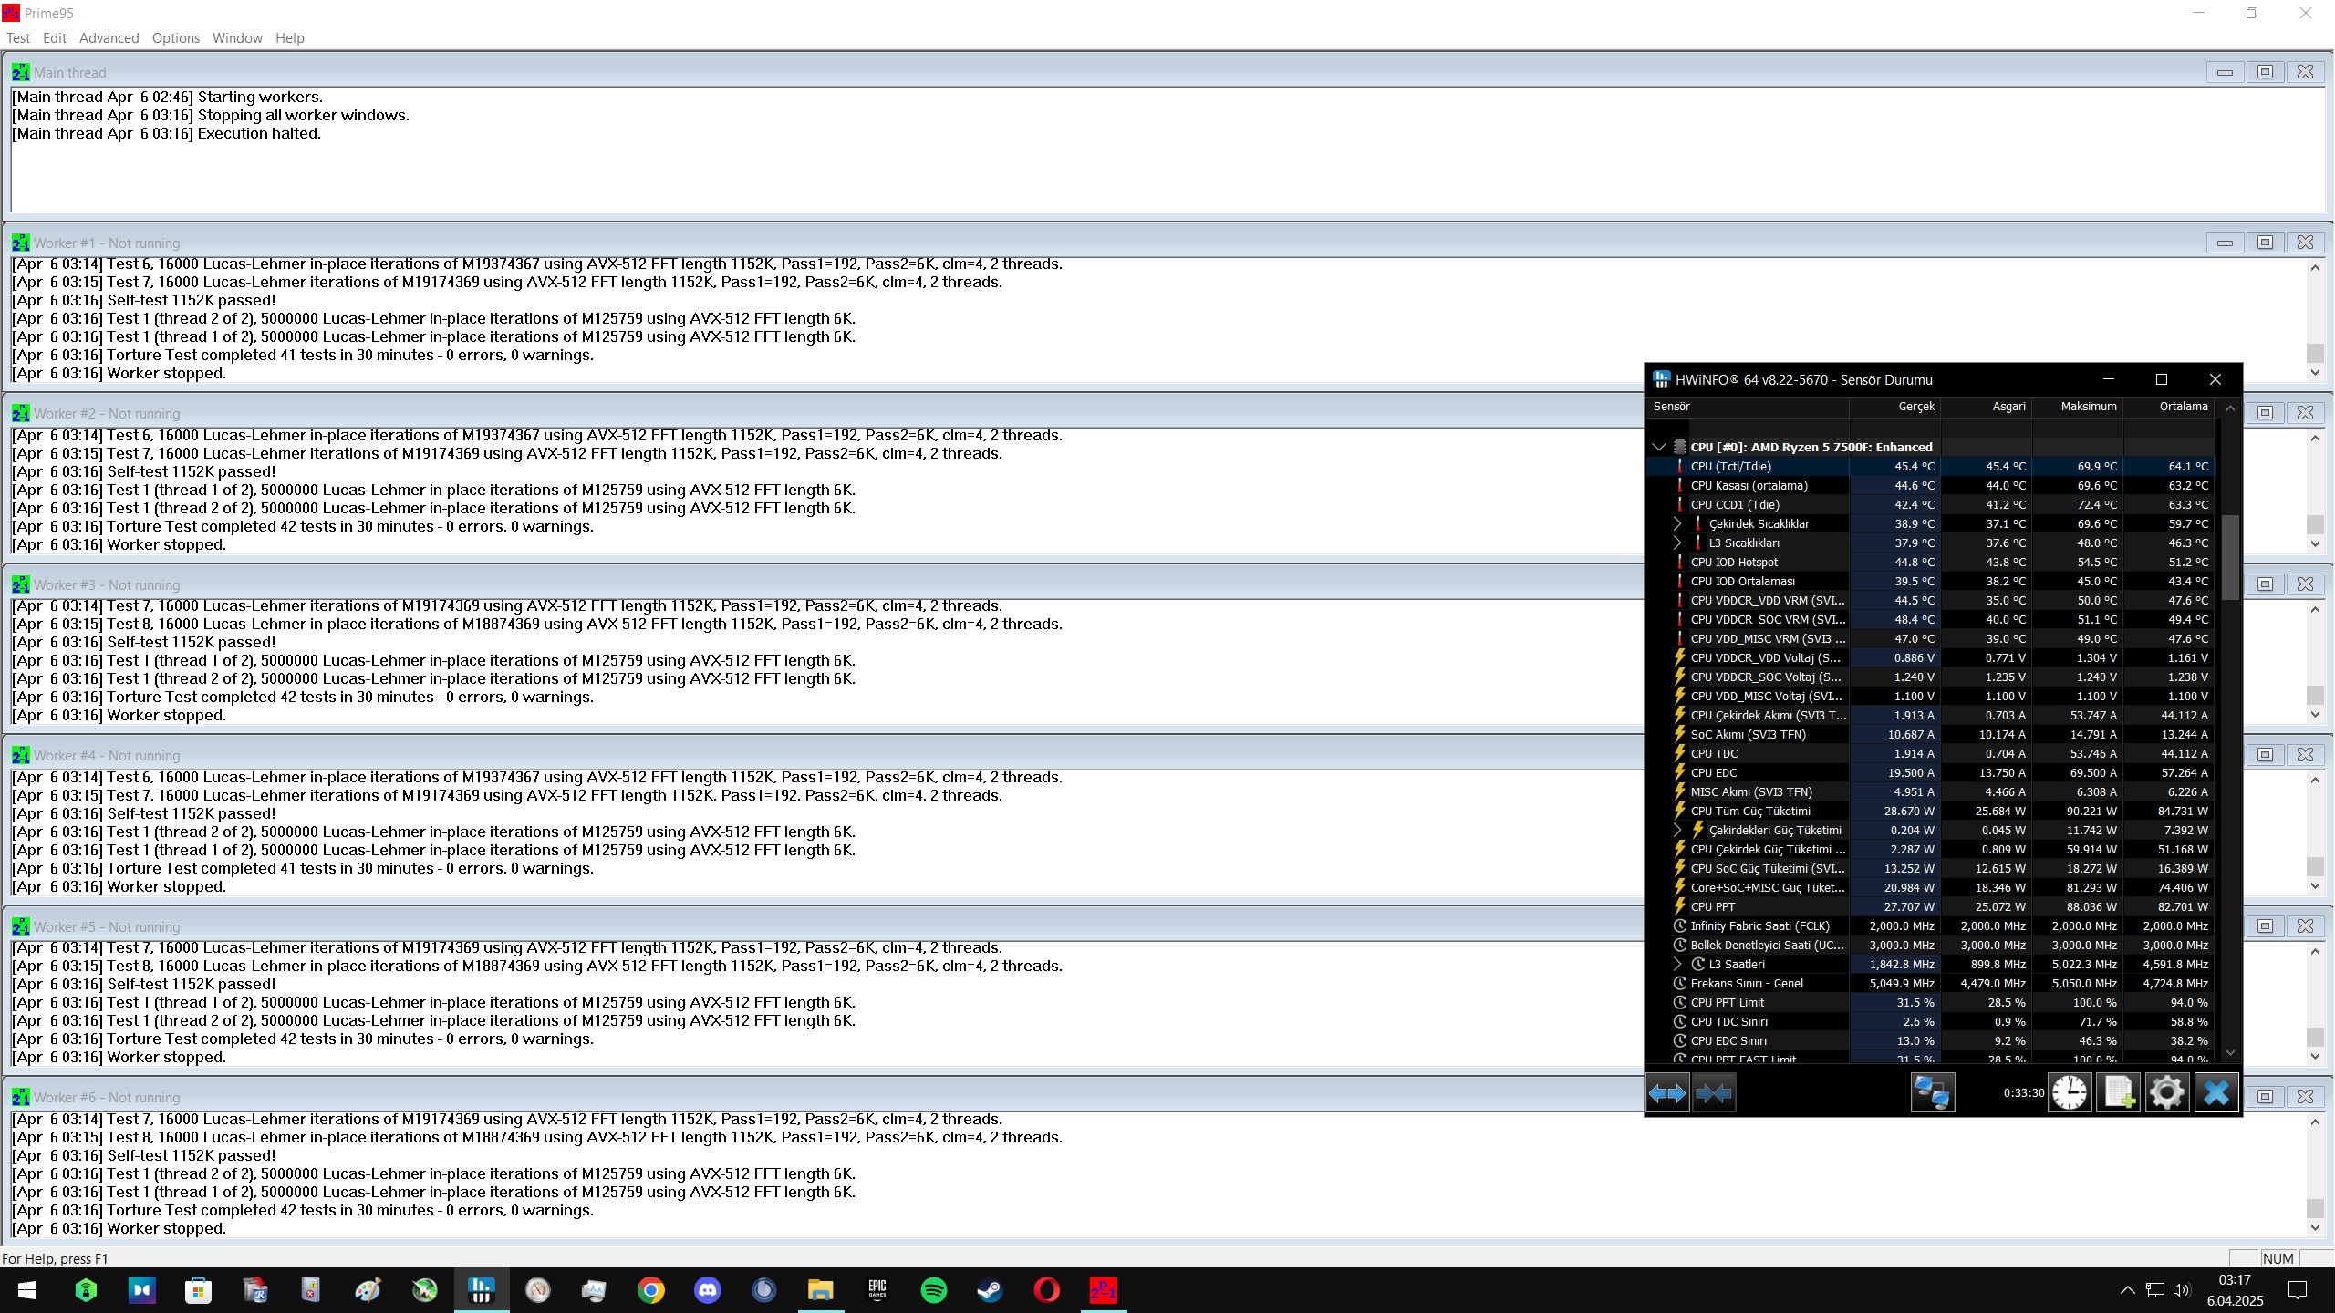Maximize the Main thread child window
The height and width of the screenshot is (1313, 2335).
click(2265, 72)
